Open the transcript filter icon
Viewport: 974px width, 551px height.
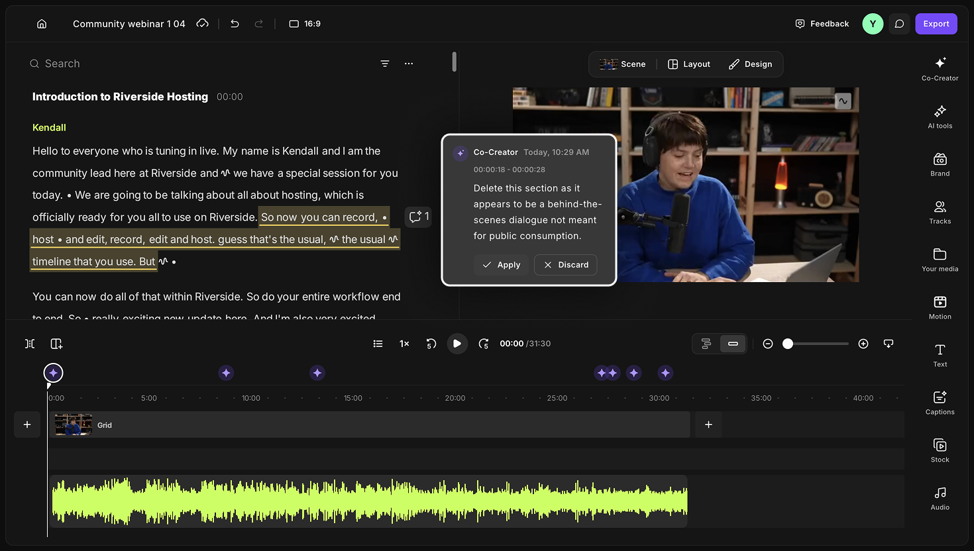click(385, 64)
